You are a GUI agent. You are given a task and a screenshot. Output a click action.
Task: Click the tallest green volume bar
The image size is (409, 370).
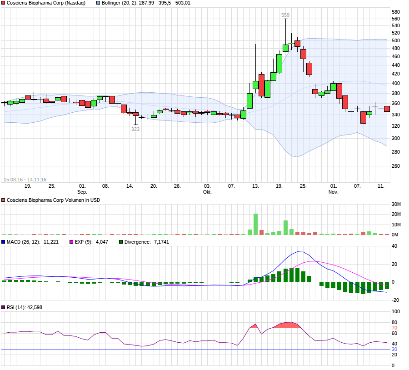pyautogui.click(x=255, y=224)
